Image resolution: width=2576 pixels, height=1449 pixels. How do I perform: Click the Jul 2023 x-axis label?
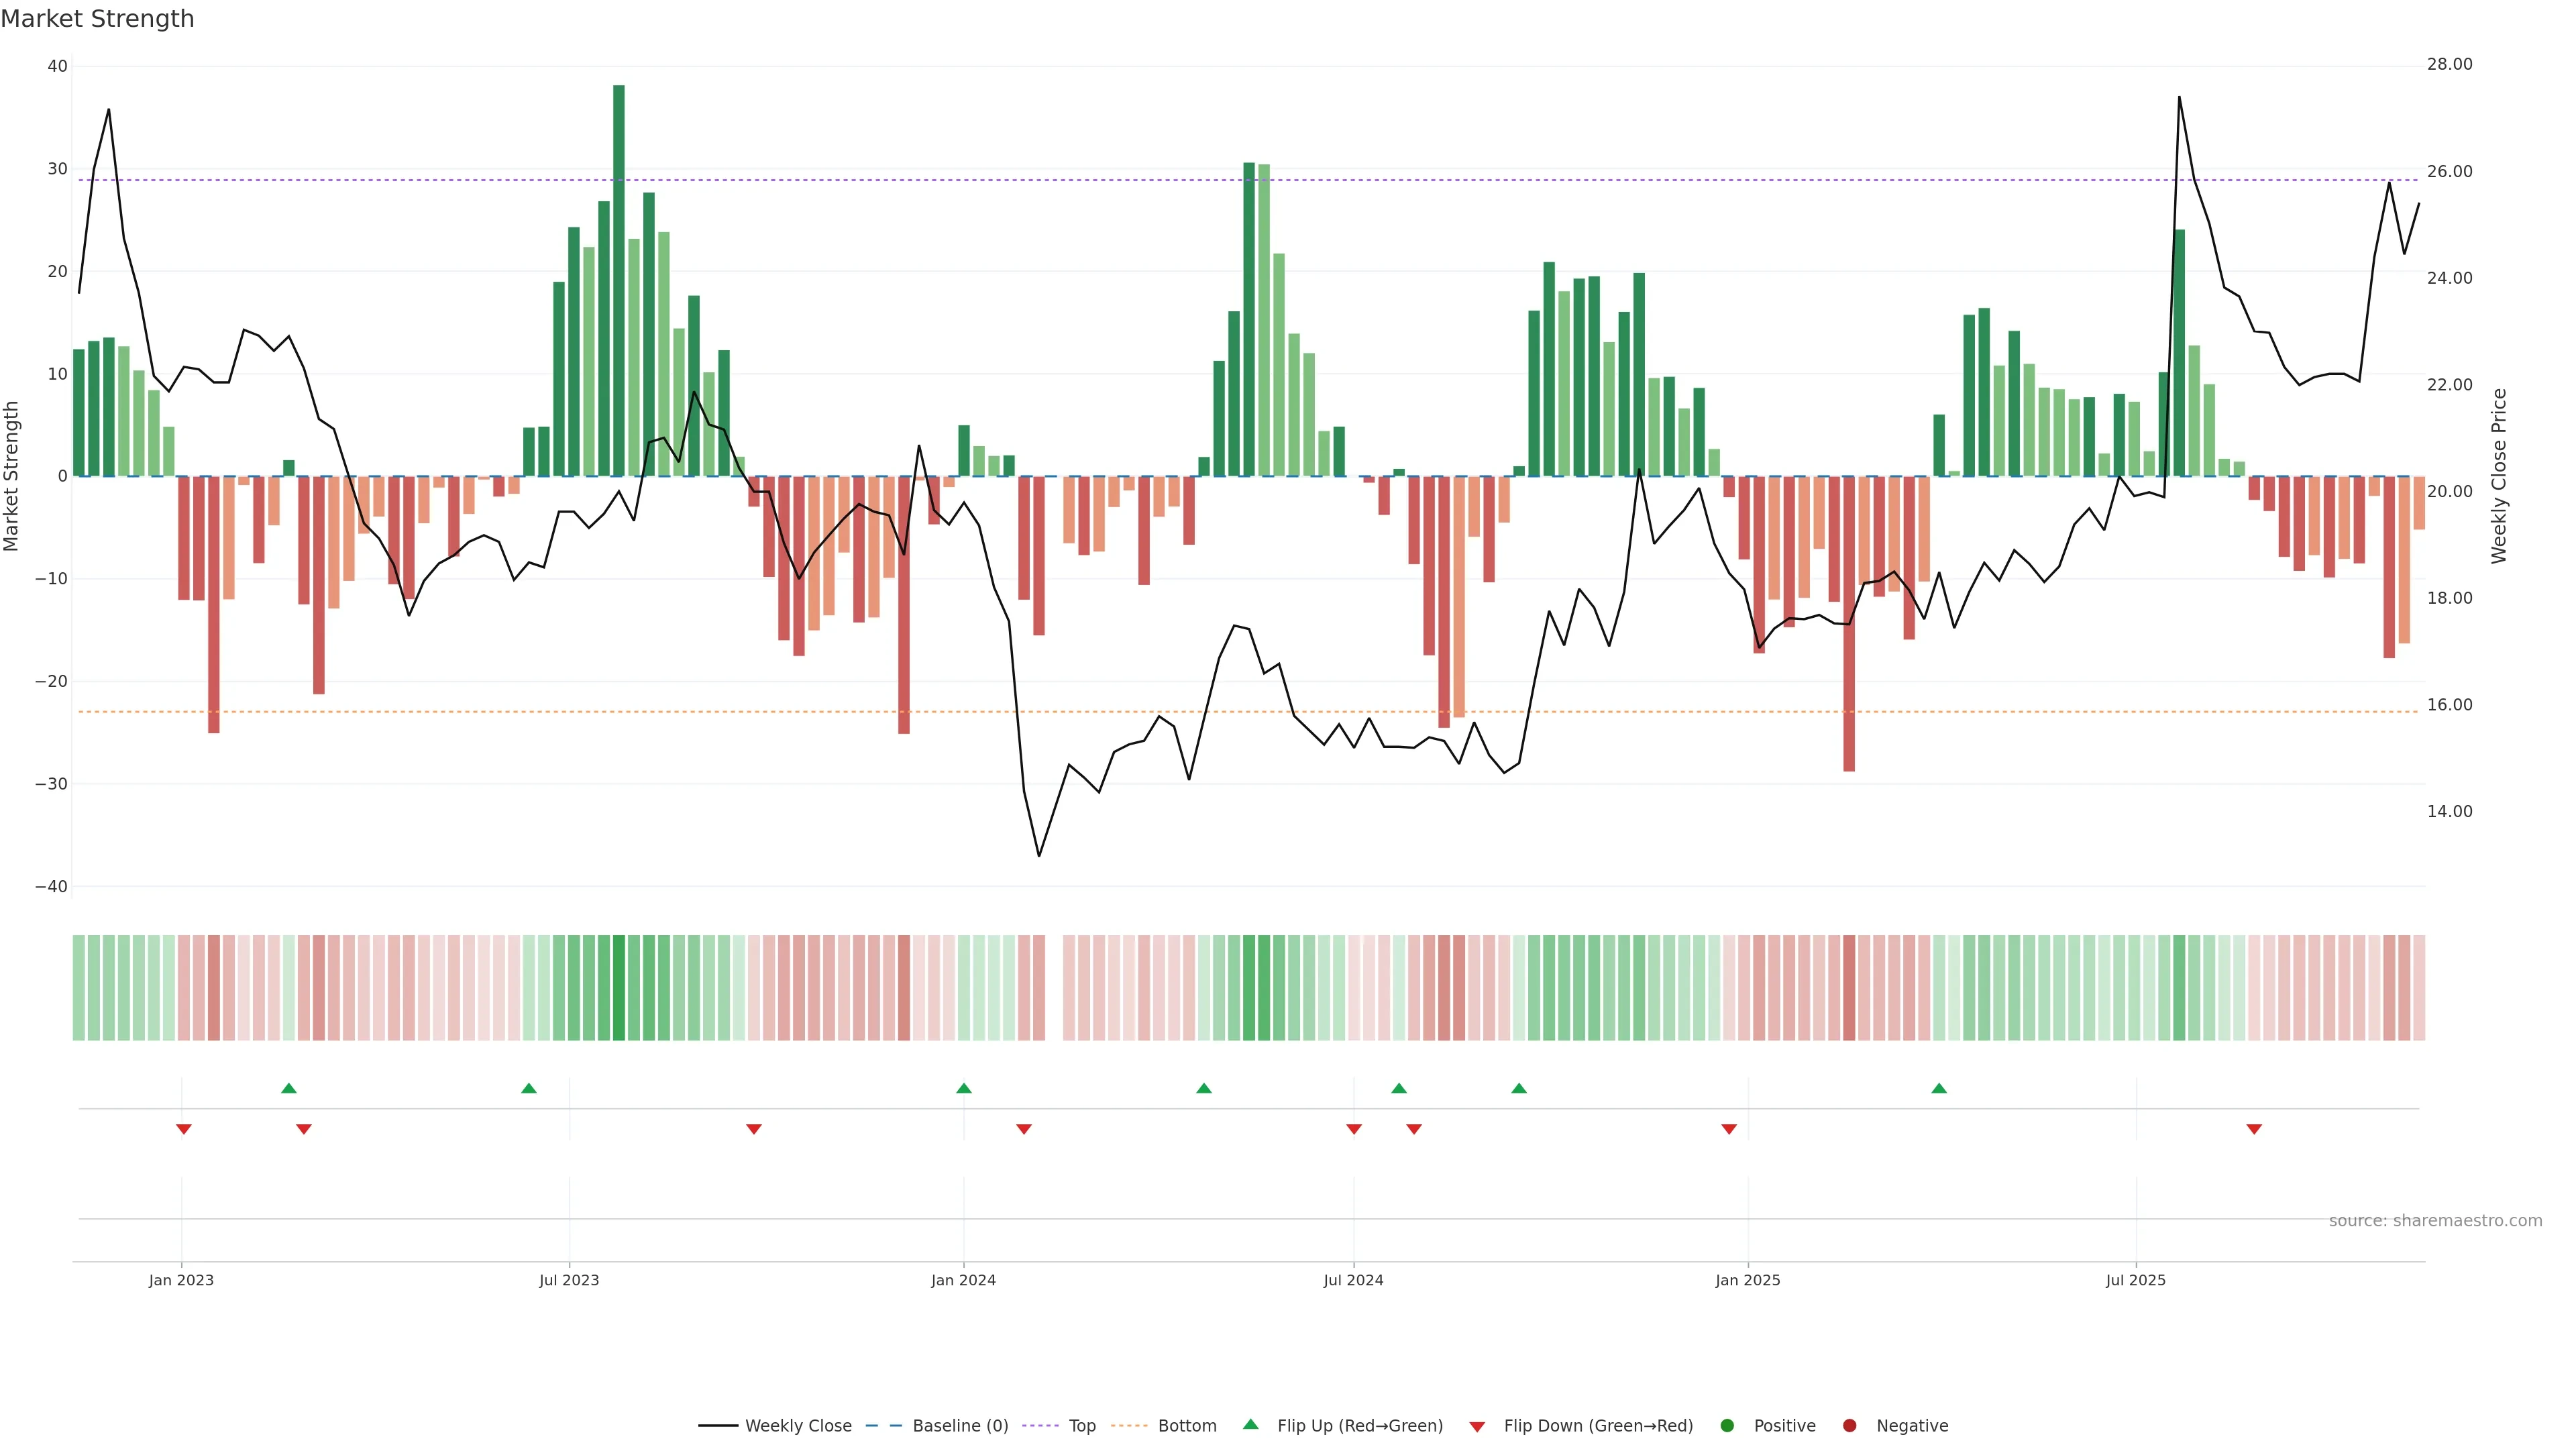569,1280
